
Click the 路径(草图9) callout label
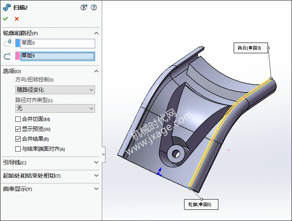(x=251, y=48)
